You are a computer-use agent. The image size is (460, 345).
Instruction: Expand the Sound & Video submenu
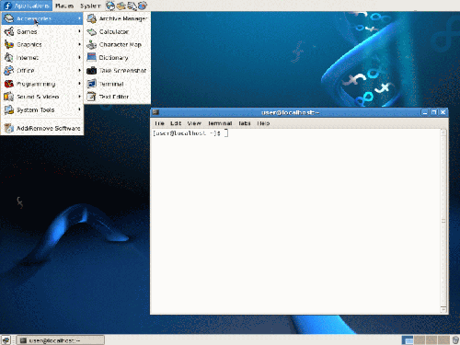pos(42,97)
